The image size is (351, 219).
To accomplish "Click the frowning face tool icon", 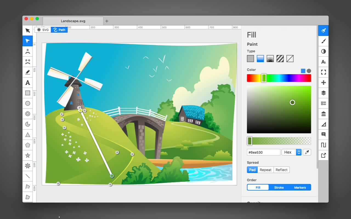I will [x=27, y=62].
